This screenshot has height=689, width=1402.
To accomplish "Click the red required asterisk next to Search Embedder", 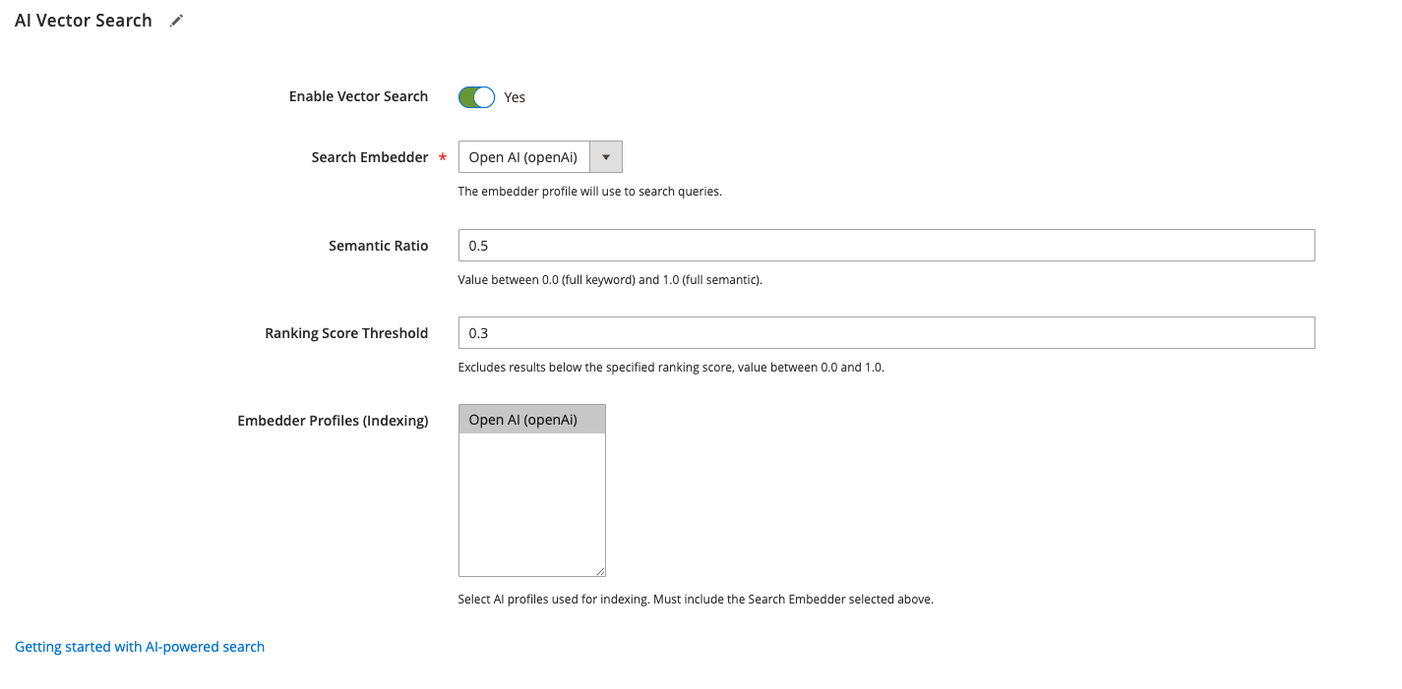I will coord(442,157).
